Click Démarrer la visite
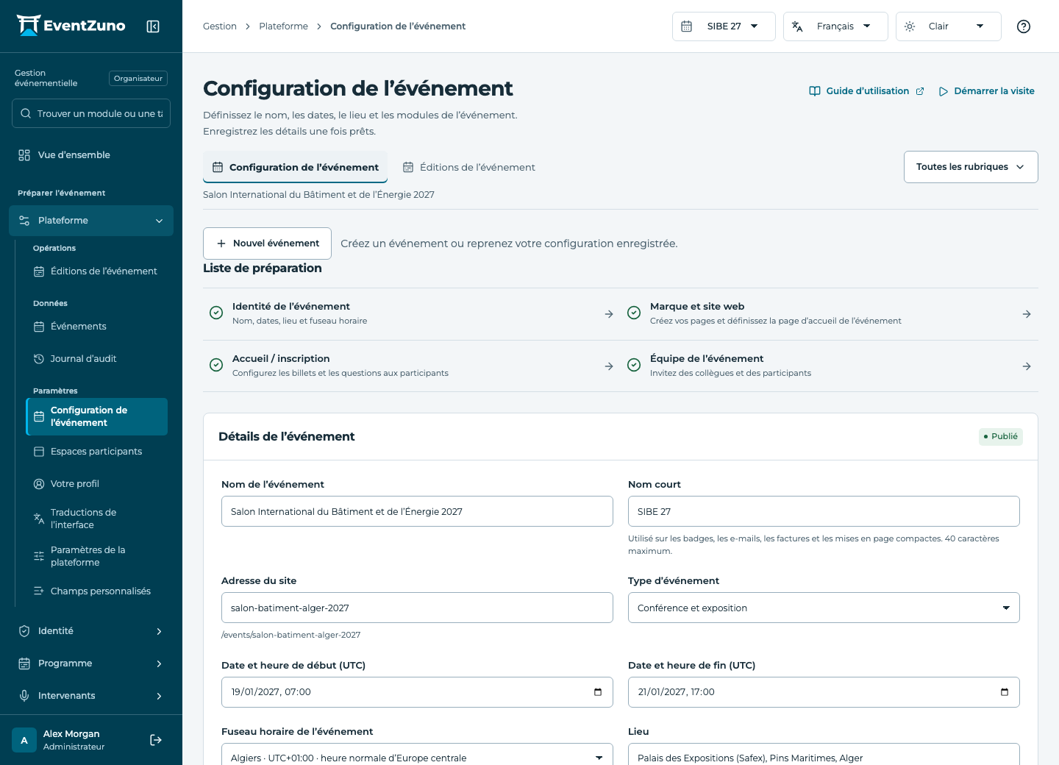This screenshot has height=765, width=1059. (x=986, y=91)
